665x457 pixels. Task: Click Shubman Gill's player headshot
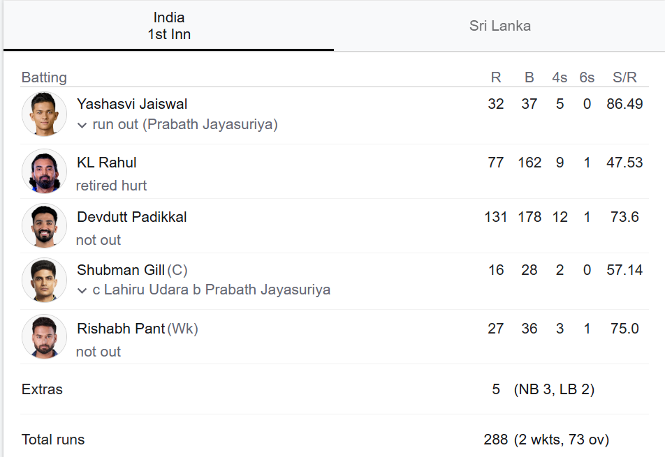(44, 280)
